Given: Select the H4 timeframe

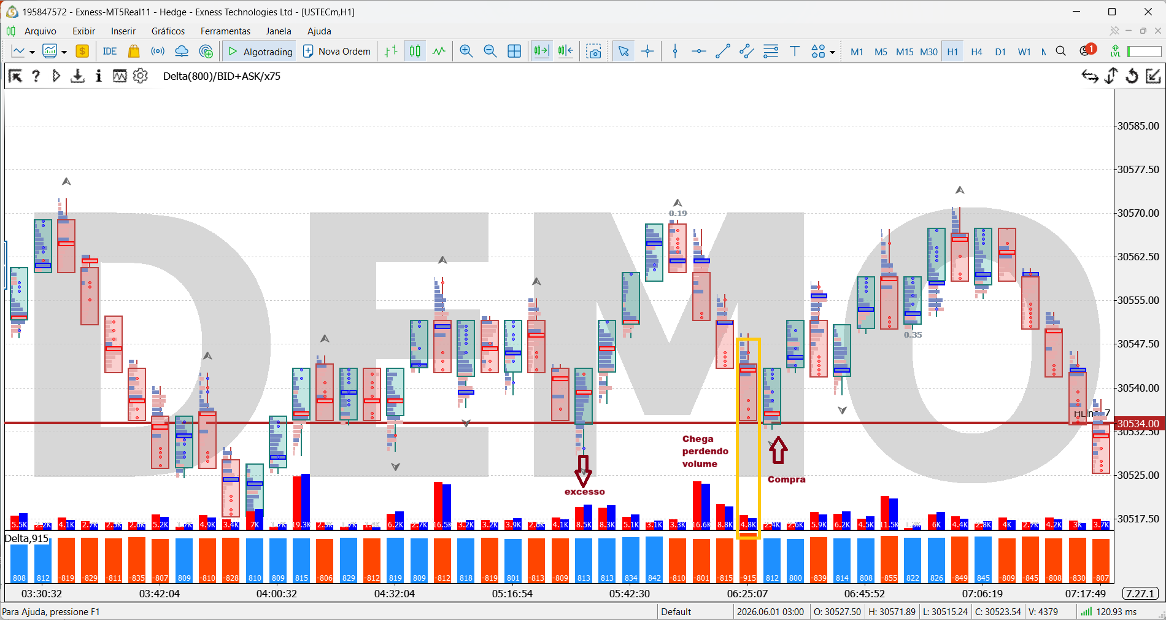Looking at the screenshot, I should [x=976, y=52].
